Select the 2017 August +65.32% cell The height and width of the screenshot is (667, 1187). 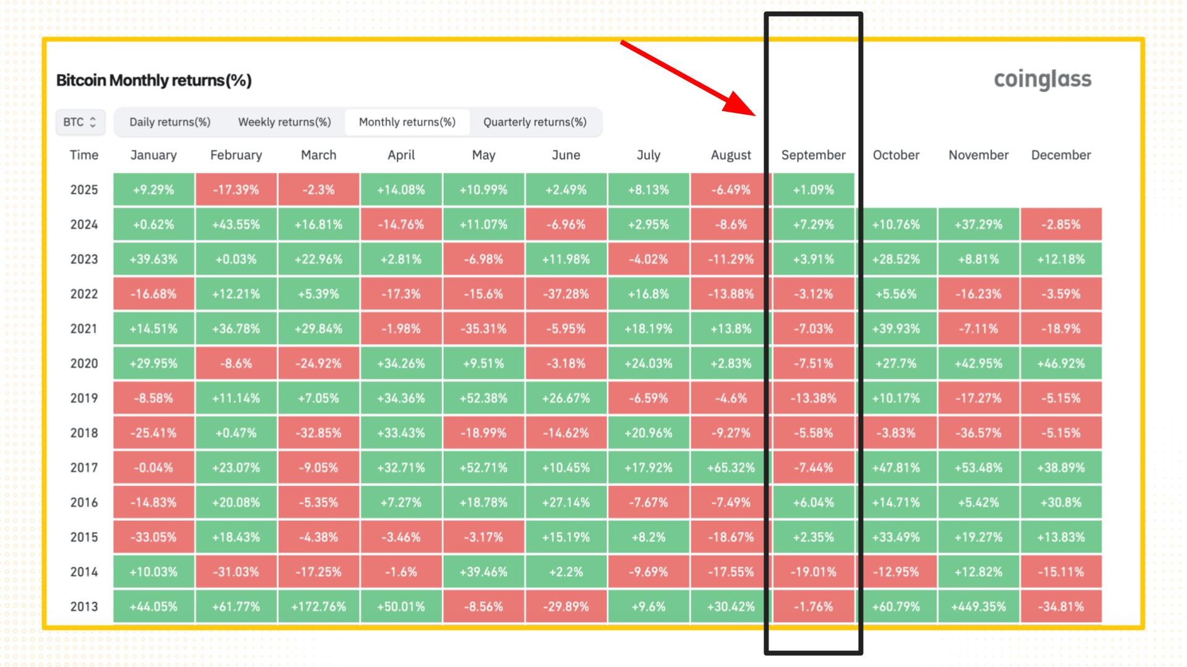point(731,468)
